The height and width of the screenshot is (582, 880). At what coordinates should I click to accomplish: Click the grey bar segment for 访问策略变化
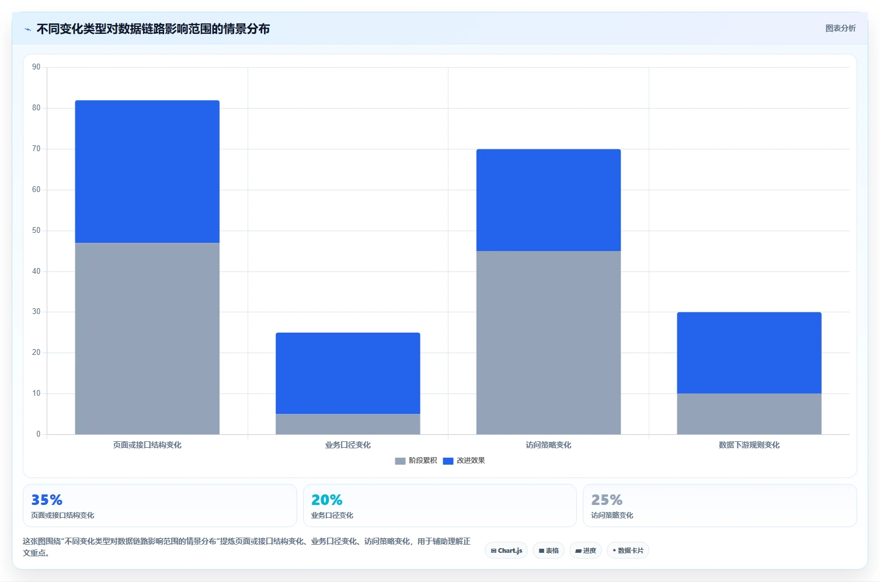click(x=548, y=343)
